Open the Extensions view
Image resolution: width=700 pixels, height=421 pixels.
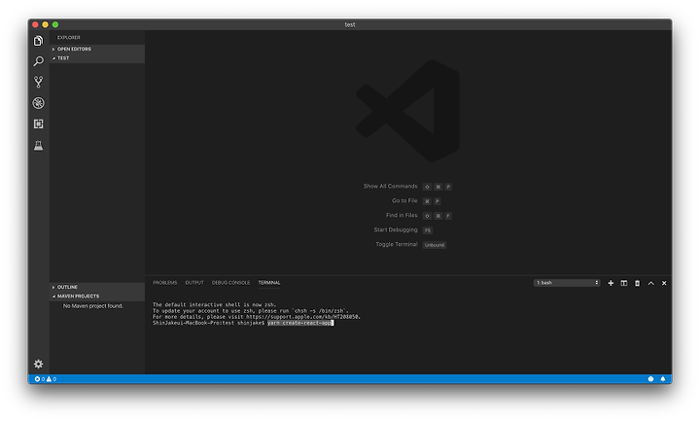coord(38,123)
